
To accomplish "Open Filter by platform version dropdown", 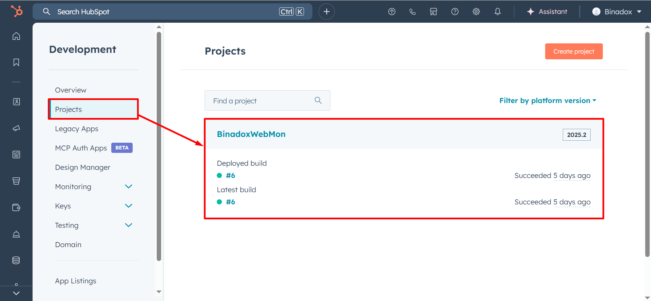I will [x=548, y=101].
